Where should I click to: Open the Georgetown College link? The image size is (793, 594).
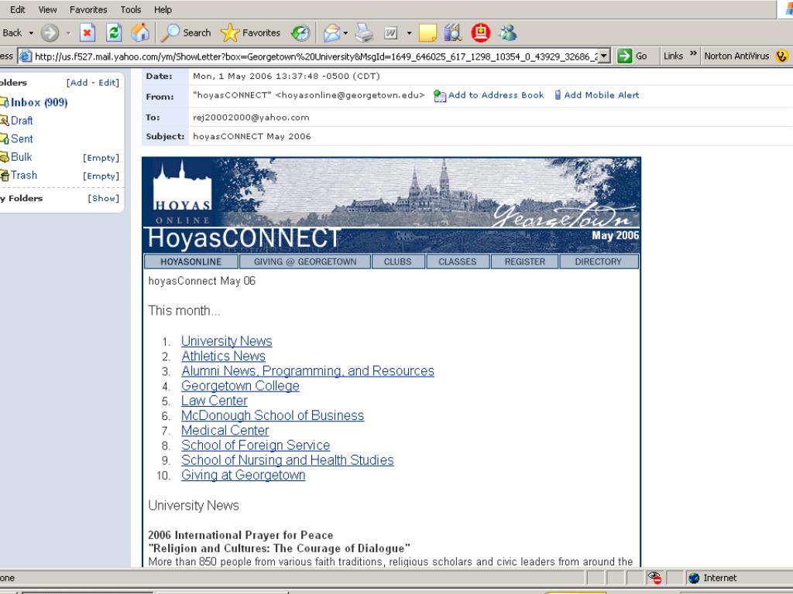coord(240,386)
